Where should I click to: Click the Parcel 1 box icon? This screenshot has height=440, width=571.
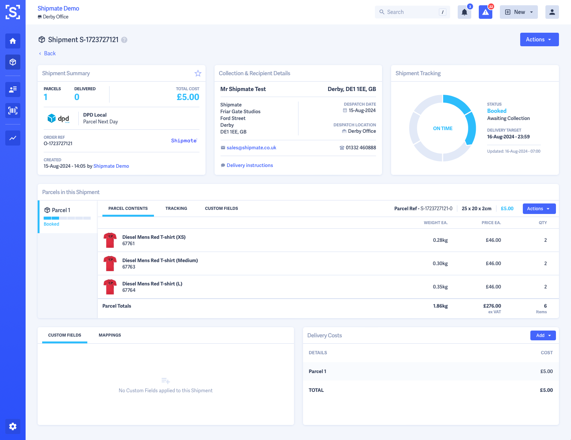click(x=47, y=210)
